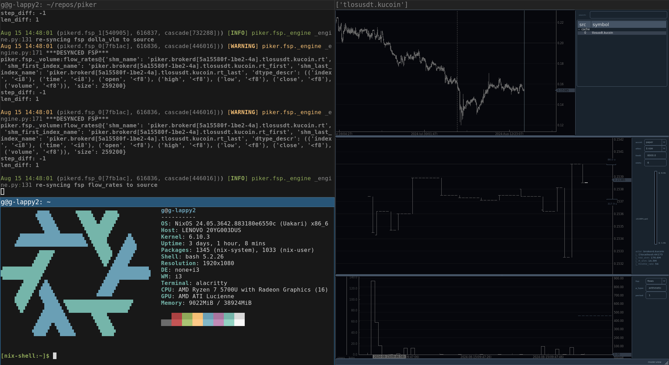Screen dimensions: 669x365
Task: Open the accnt paper dropdown
Action: click(x=655, y=142)
